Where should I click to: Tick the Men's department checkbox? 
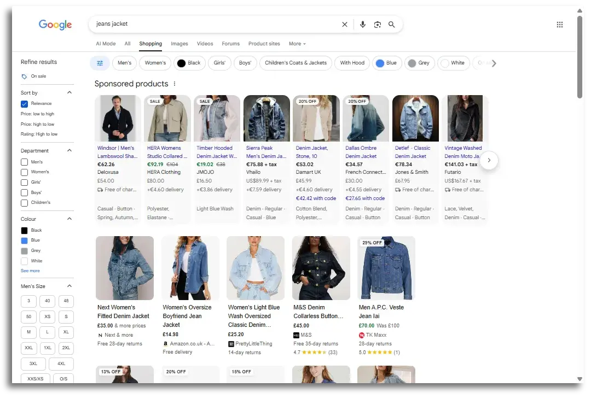click(24, 162)
